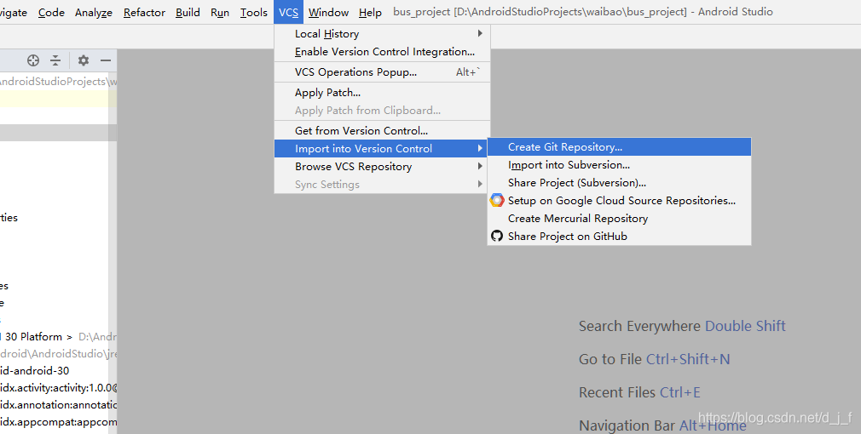Open the Window menu
The image size is (861, 434).
coord(328,12)
